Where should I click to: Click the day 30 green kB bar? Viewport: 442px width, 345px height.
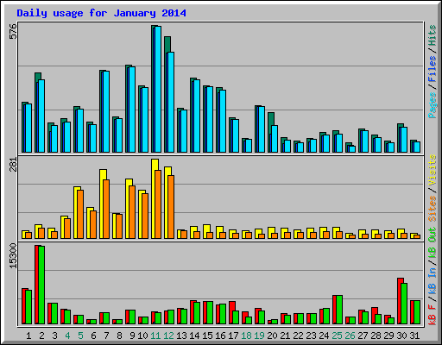pos(404,304)
